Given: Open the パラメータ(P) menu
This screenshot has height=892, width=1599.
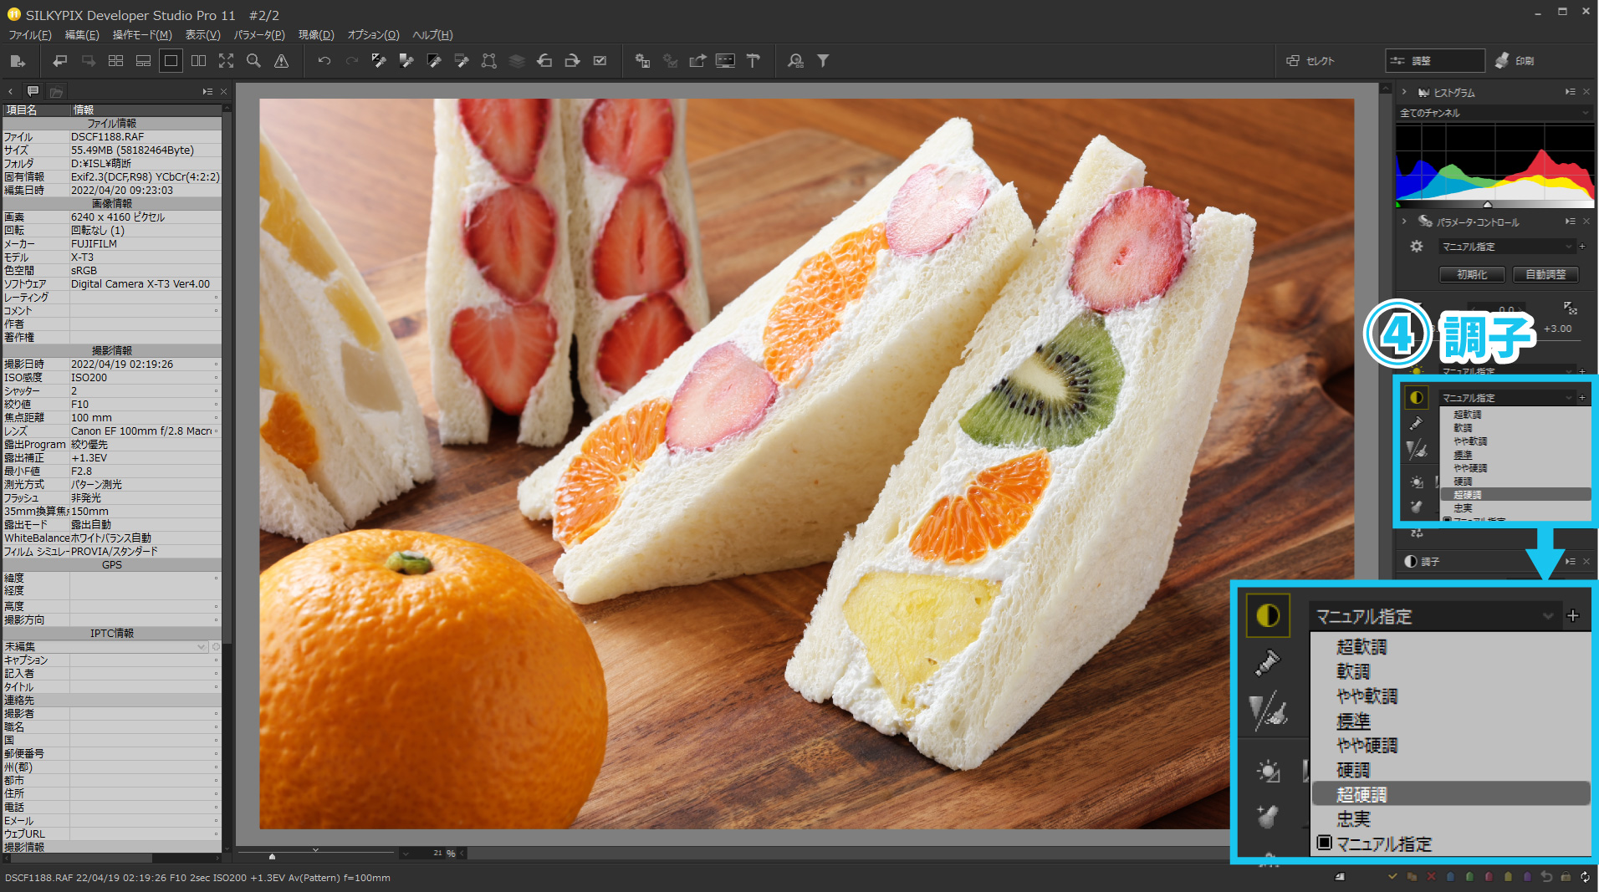Looking at the screenshot, I should pos(259,35).
